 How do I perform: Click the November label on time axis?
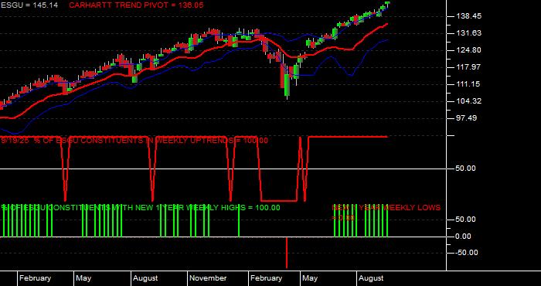click(x=209, y=278)
